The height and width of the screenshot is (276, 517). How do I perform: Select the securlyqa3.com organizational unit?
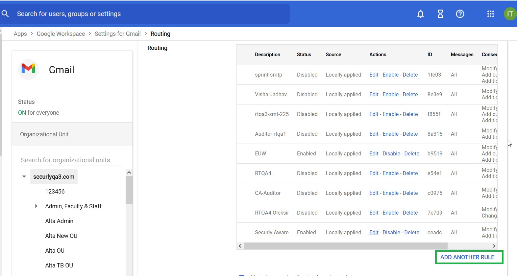(x=54, y=177)
